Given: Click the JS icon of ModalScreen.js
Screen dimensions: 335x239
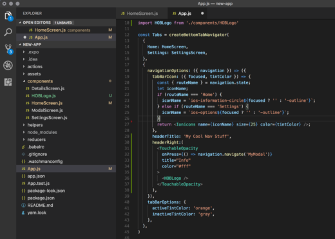Looking at the screenshot, I should coord(28,110).
